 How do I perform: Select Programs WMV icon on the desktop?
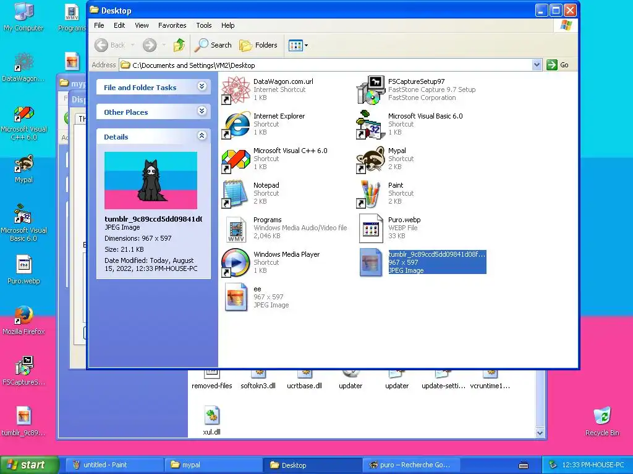pos(72,17)
